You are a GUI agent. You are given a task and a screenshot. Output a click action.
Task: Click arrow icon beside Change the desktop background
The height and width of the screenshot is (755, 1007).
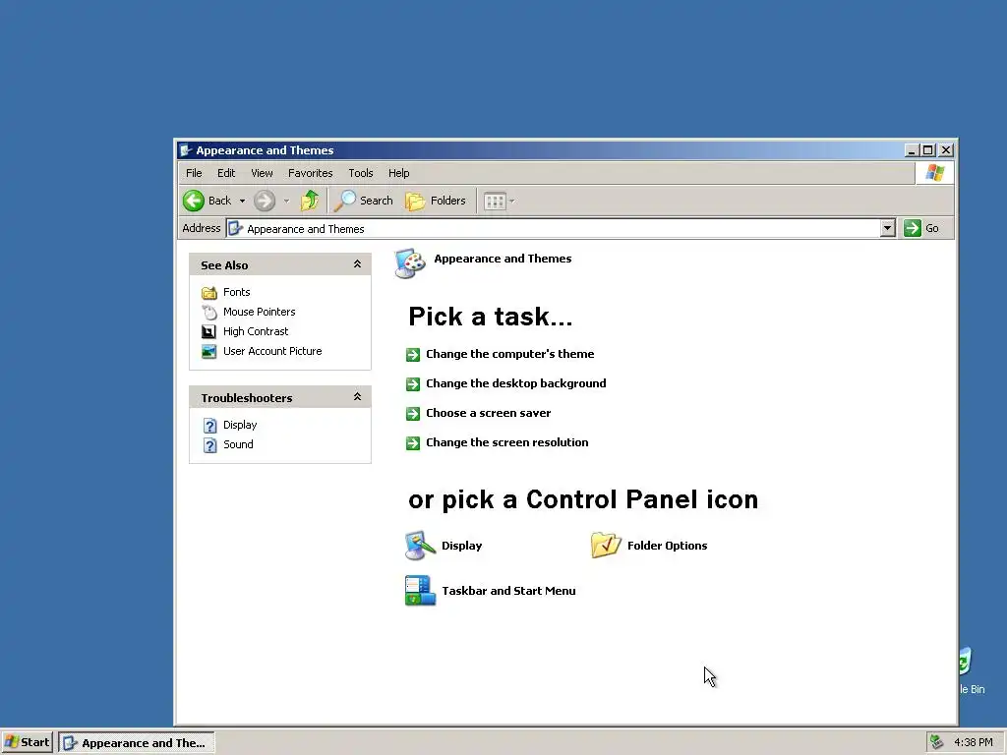point(413,384)
